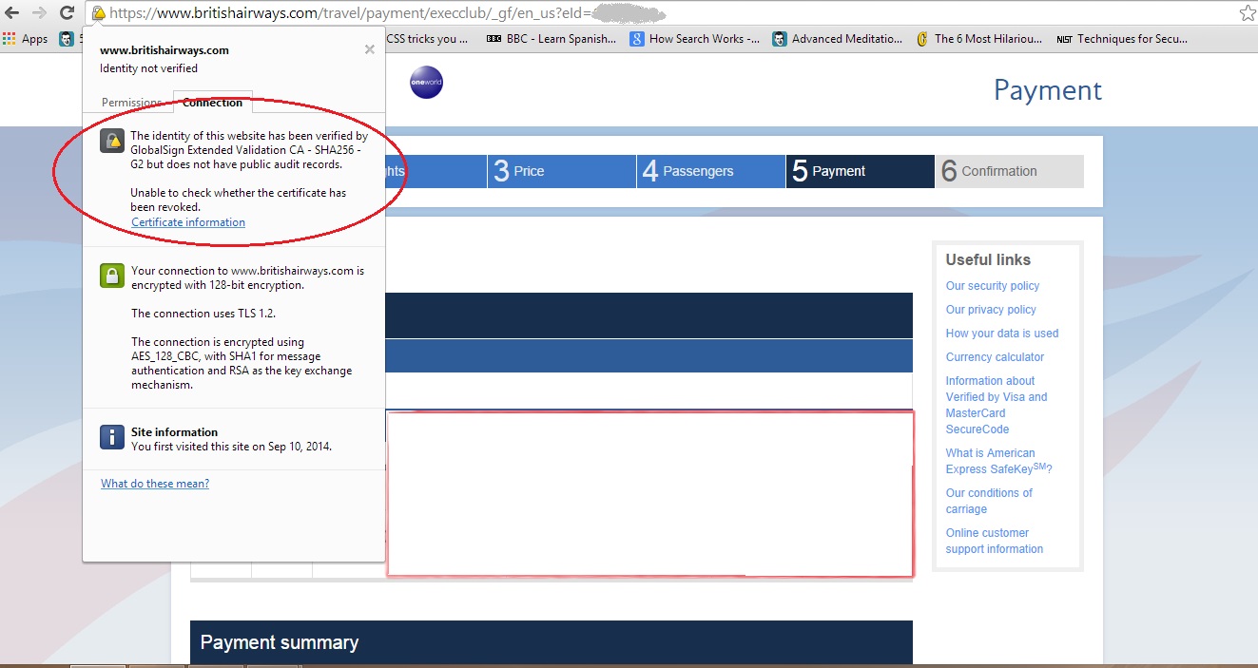Select step 5 Payment
Screen dimensions: 1258x668
861,171
